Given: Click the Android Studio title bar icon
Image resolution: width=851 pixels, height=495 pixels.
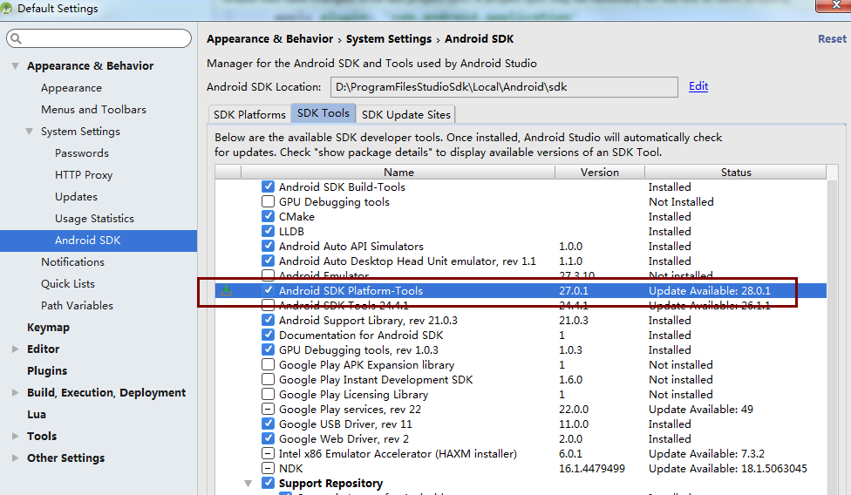Looking at the screenshot, I should tap(7, 9).
